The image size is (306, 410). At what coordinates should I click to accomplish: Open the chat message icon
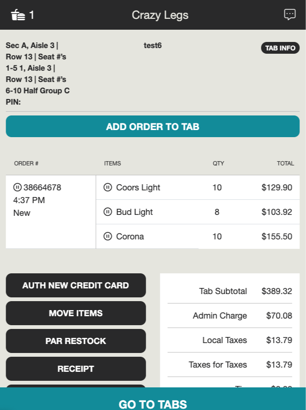click(290, 15)
